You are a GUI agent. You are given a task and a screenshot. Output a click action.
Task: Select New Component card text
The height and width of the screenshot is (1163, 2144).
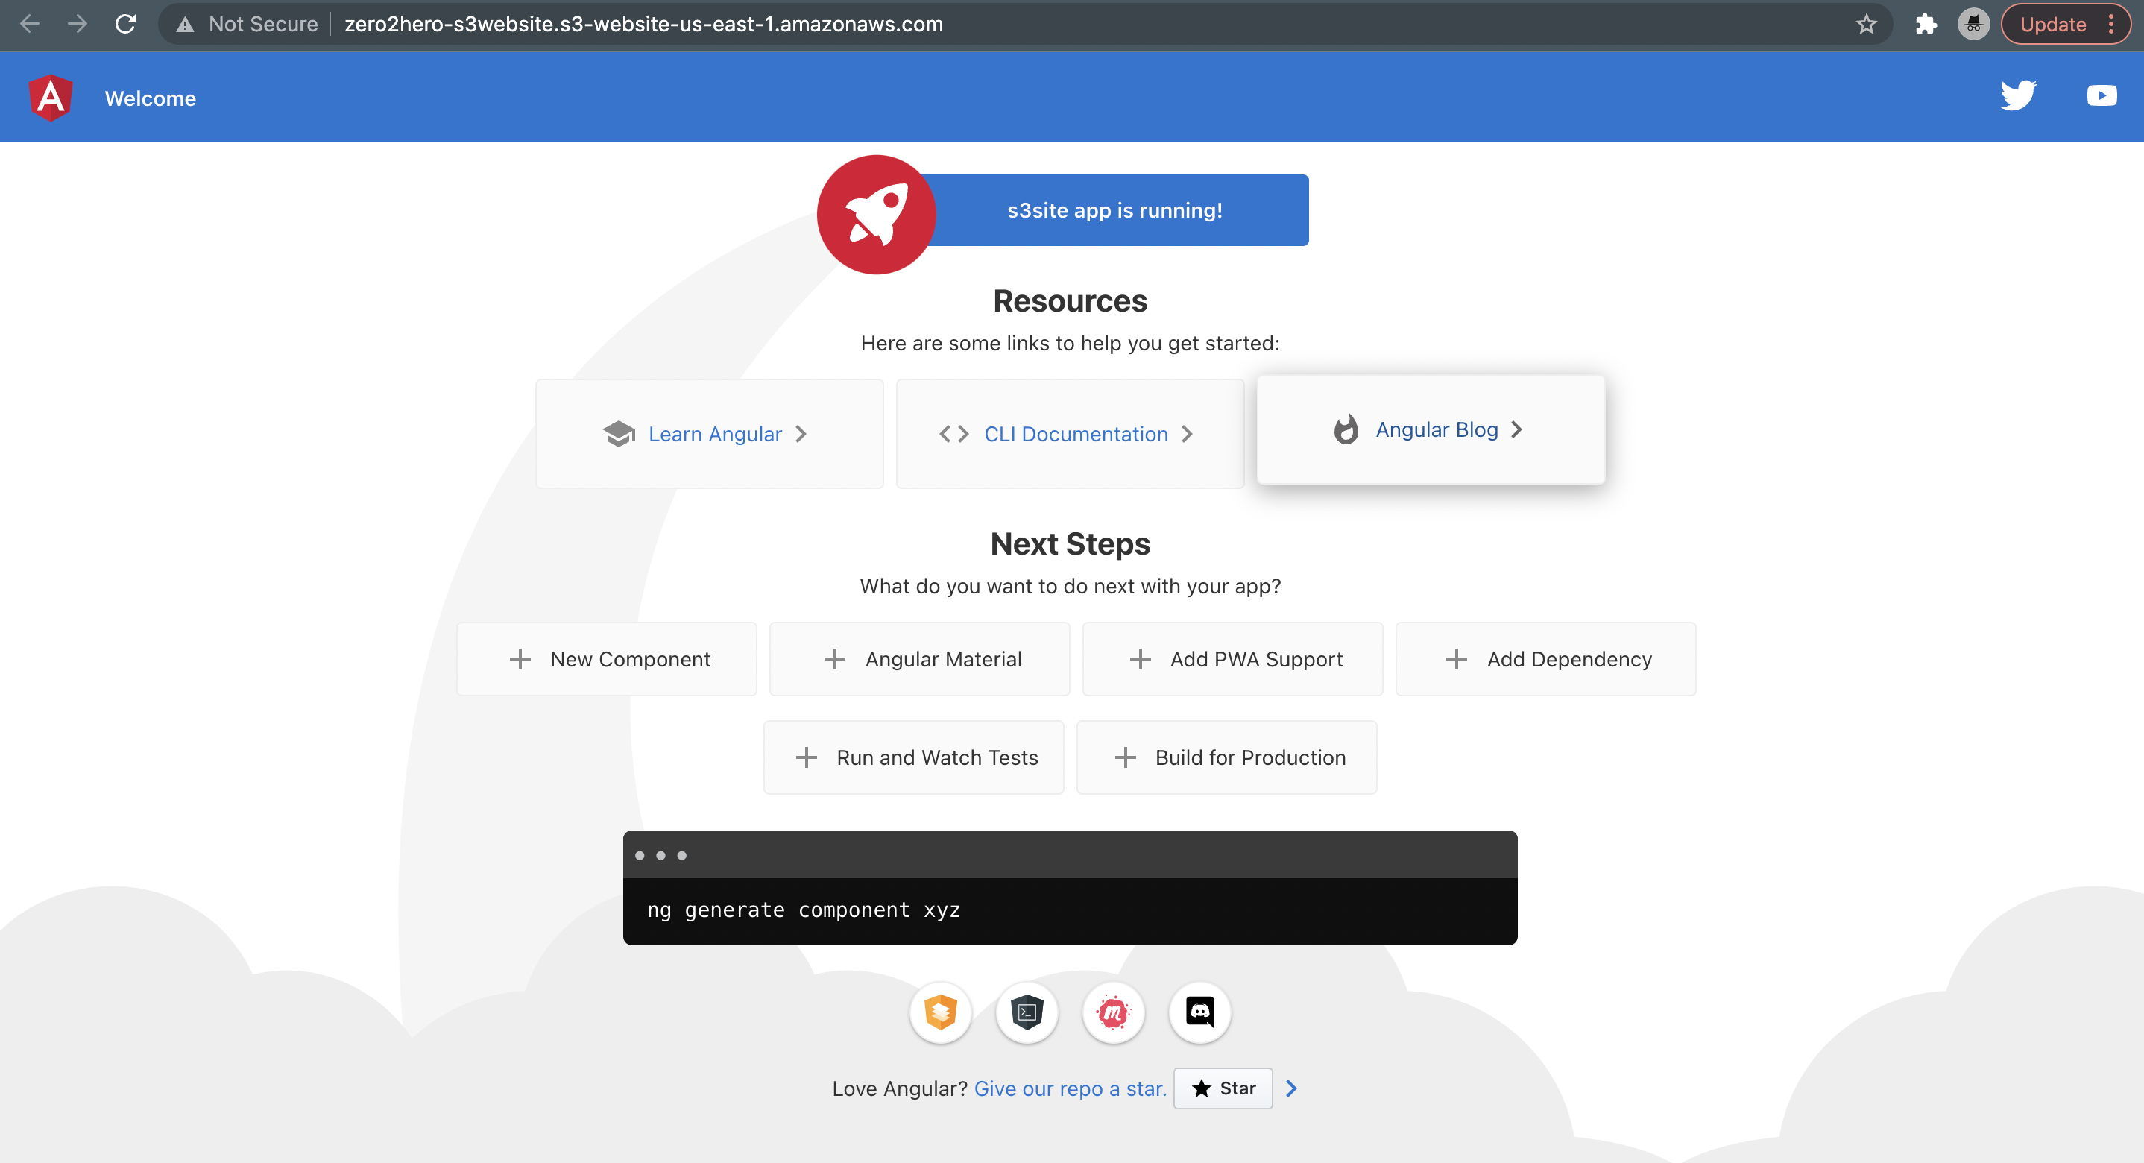coord(630,659)
